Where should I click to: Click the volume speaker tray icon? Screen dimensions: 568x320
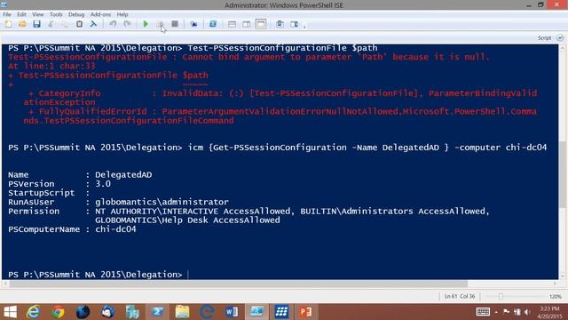pyautogui.click(x=527, y=312)
